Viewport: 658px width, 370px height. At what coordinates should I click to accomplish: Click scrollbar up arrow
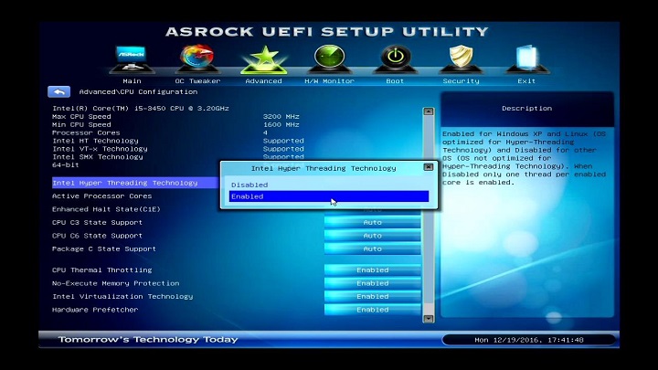(428, 111)
